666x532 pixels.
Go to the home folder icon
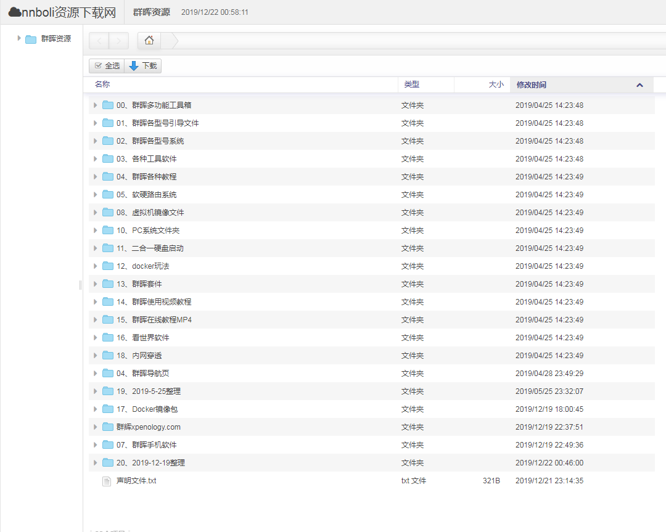(x=149, y=40)
